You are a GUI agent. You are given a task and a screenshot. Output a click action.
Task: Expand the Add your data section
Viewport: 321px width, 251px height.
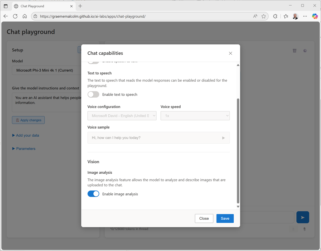[25, 135]
